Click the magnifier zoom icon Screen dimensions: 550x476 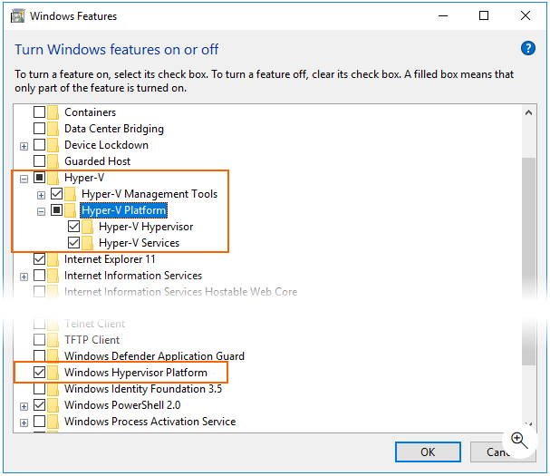(x=520, y=442)
